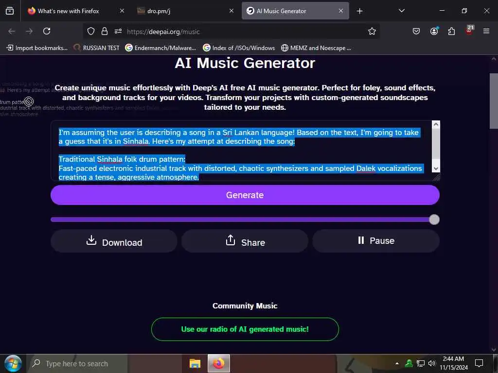Close the dro.pm/j tab

231,11
